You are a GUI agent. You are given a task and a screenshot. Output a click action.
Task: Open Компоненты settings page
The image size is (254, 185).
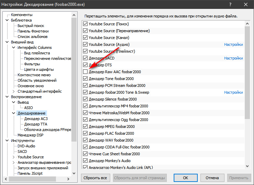pos(22,15)
